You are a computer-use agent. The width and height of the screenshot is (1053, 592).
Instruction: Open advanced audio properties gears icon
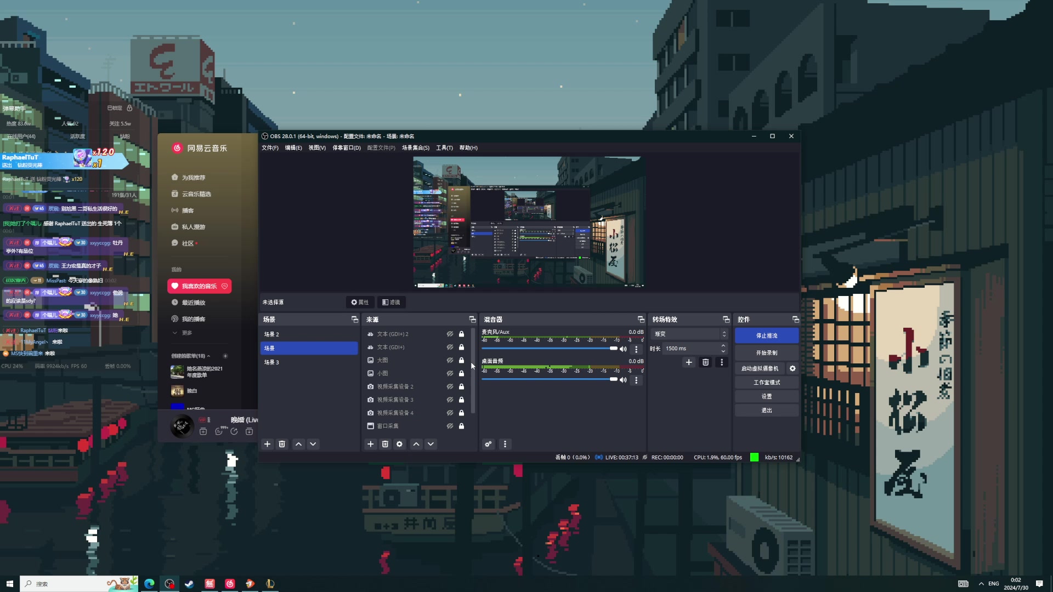point(488,444)
